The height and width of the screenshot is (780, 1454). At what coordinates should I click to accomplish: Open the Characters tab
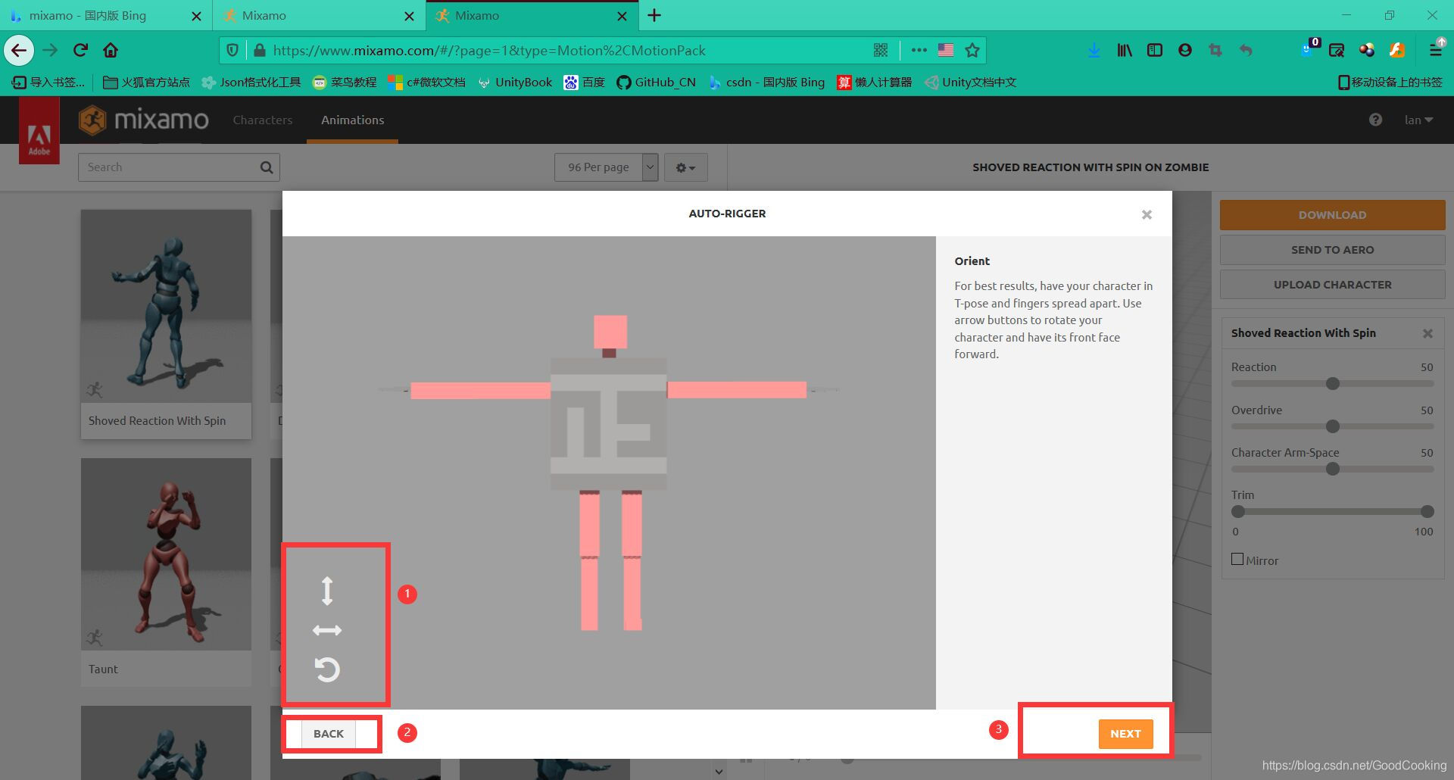[x=262, y=120]
